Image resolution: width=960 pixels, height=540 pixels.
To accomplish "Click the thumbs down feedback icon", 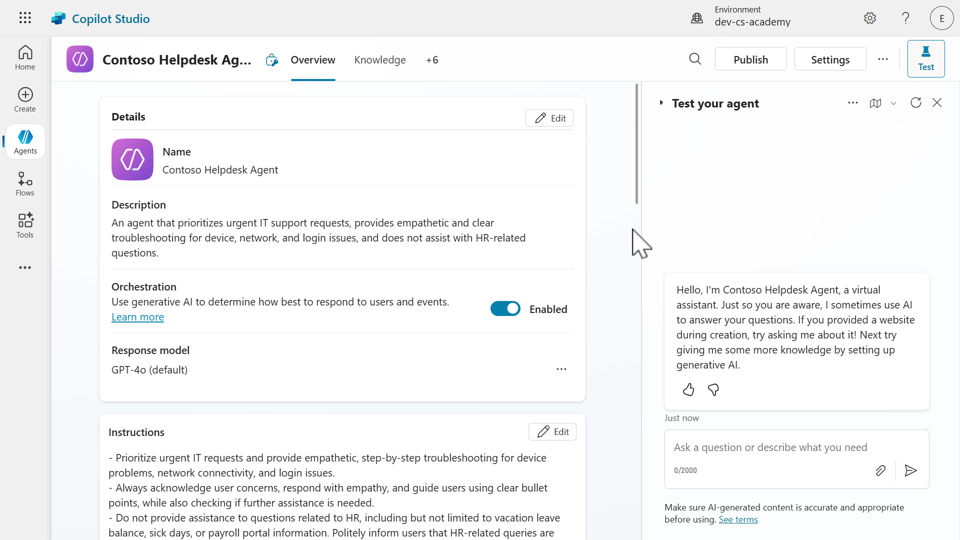I will click(713, 389).
